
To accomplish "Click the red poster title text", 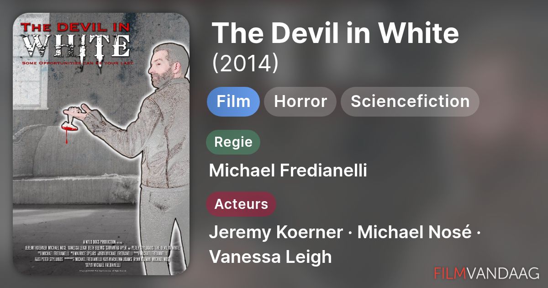I will pos(76,27).
